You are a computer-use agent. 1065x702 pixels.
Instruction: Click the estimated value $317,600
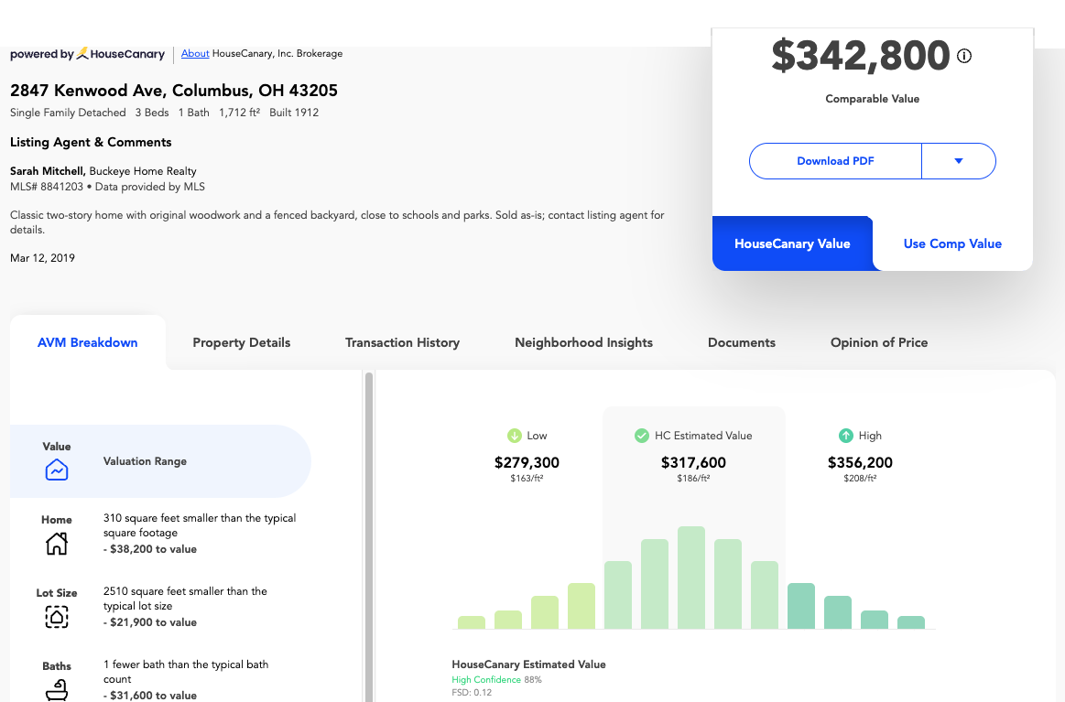click(x=693, y=463)
